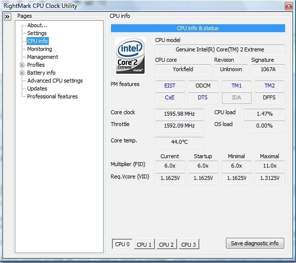Image resolution: width=296 pixels, height=263 pixels.
Task: Open the Monitoring page
Action: tap(39, 49)
